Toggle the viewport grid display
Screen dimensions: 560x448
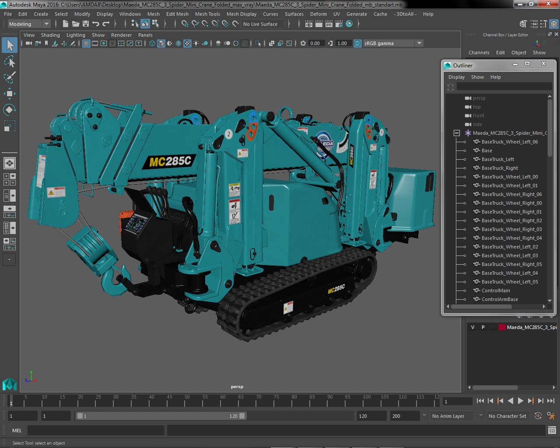pyautogui.click(x=86, y=43)
